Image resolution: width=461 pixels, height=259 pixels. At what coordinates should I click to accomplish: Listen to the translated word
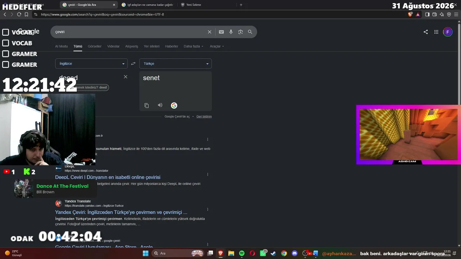pos(160,105)
